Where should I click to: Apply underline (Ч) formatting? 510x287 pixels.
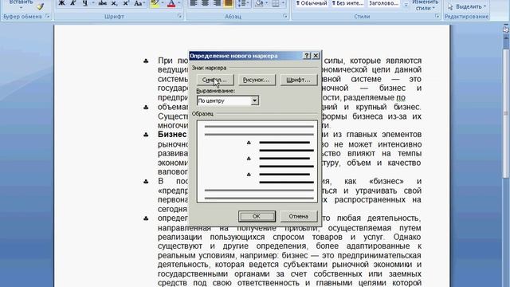point(85,3)
